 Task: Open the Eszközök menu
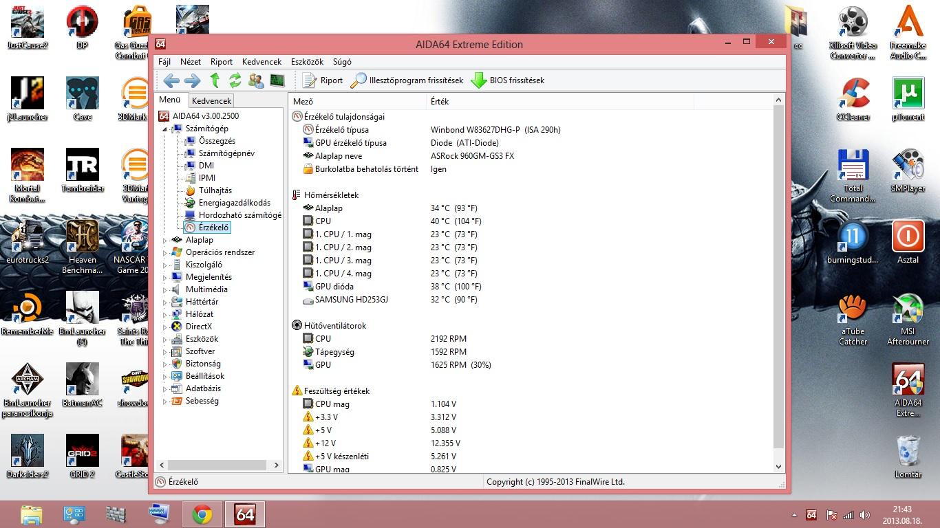click(x=307, y=62)
